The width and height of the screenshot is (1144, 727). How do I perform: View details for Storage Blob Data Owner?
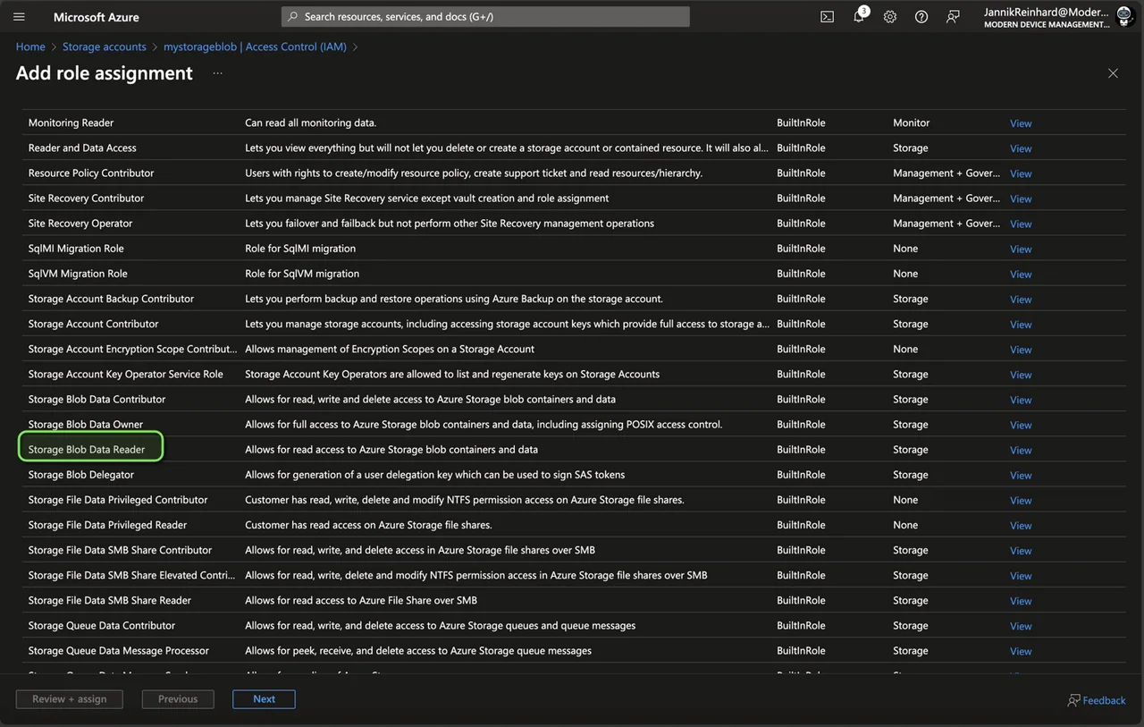point(1021,425)
